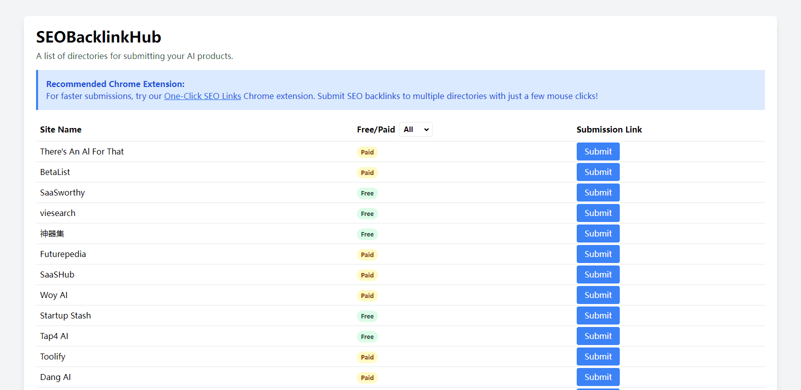Screen dimensions: 801x390
Task: Click the Tap4 AI site name
Action: point(54,336)
